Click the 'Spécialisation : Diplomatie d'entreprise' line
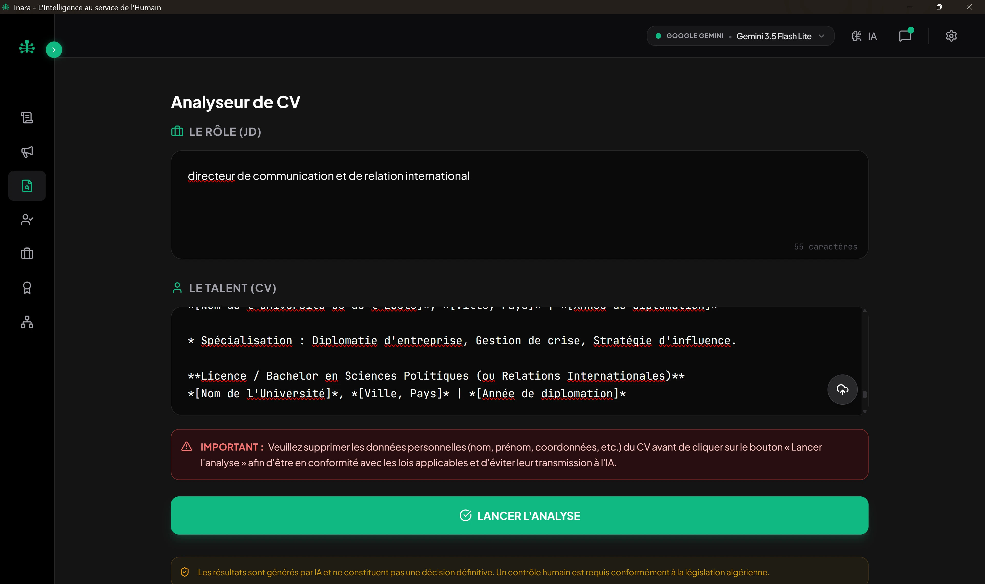 point(461,340)
